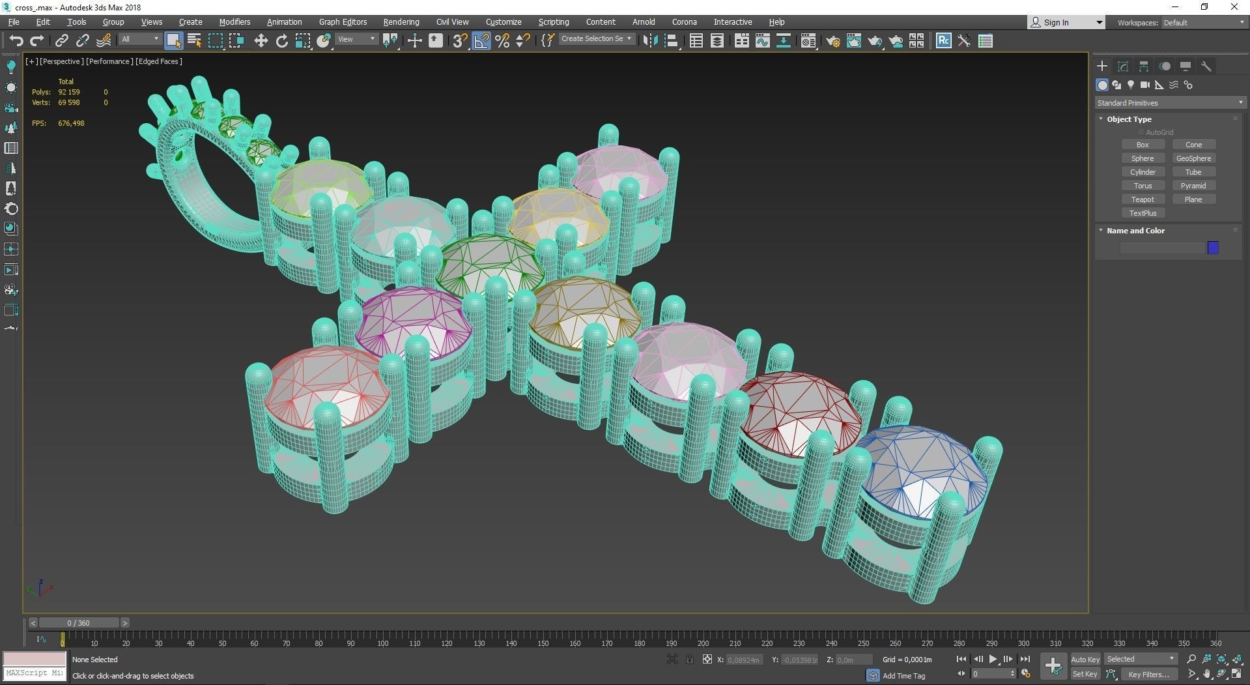The height and width of the screenshot is (685, 1250).
Task: Open the Time Configuration dialog
Action: 1026,674
